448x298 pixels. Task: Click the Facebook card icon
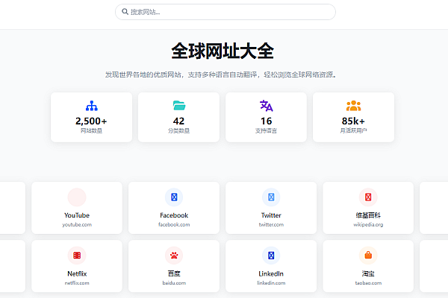(x=174, y=197)
